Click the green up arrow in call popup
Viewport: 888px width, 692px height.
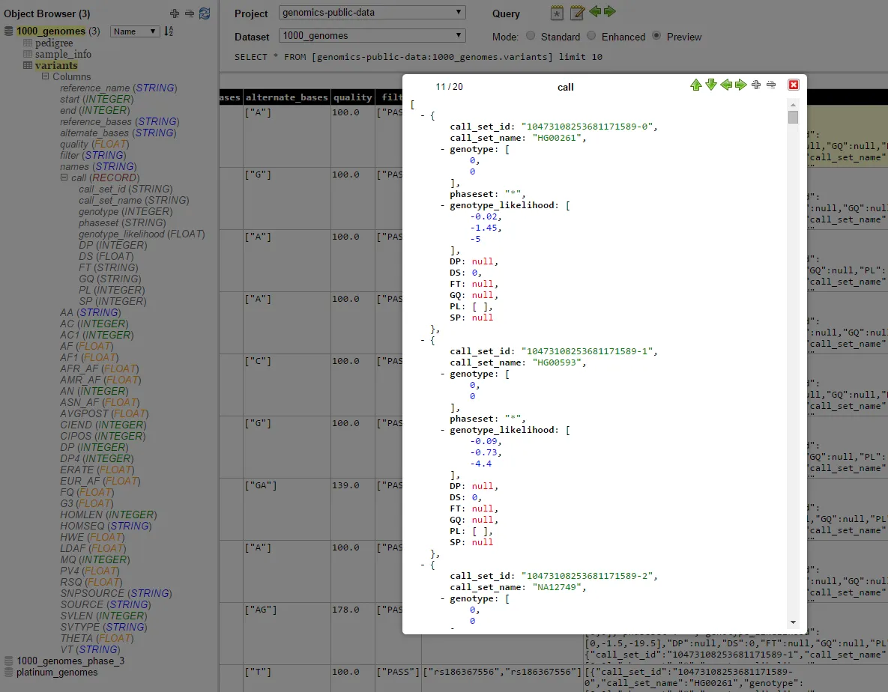(x=695, y=85)
